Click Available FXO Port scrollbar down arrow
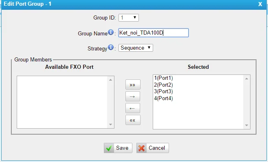The width and height of the screenshot is (268, 162). point(111,125)
